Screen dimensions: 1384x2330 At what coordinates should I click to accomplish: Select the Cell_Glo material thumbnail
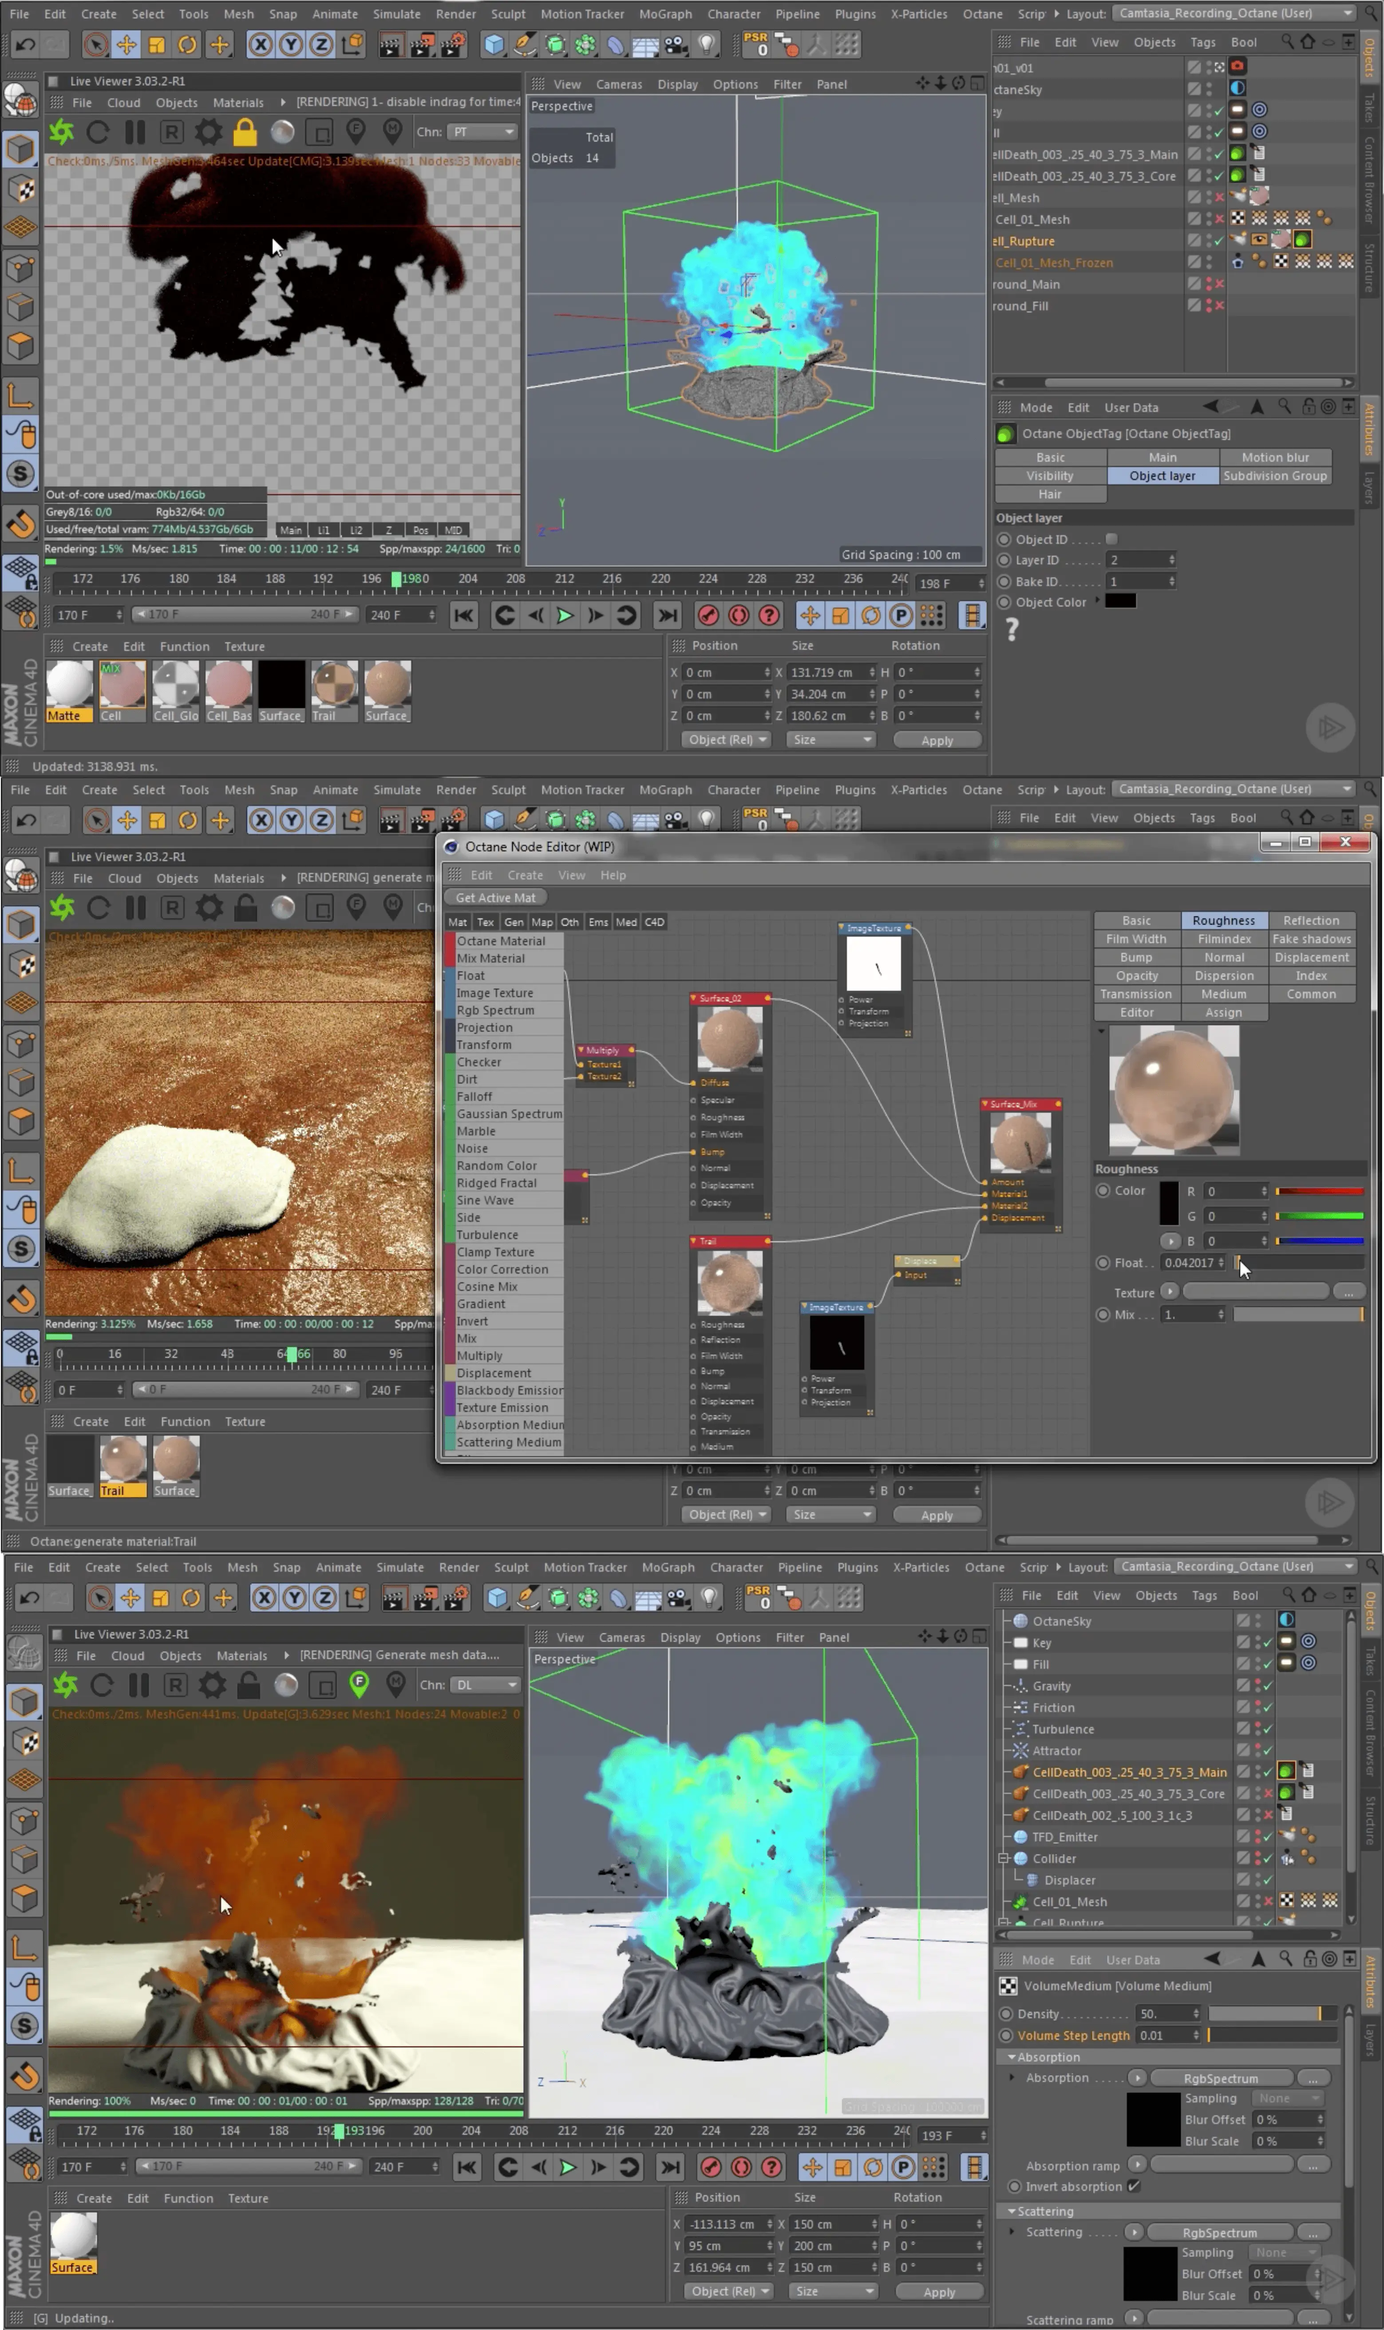(175, 691)
